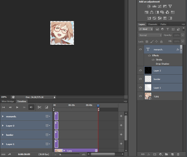Screen dimensions: 187x157
Task: Filter layers by adjustment layers
Action: pyautogui.click(x=162, y=29)
